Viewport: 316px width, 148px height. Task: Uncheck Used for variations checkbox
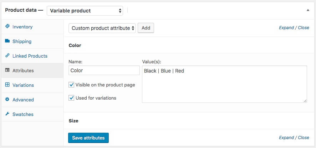(x=72, y=98)
